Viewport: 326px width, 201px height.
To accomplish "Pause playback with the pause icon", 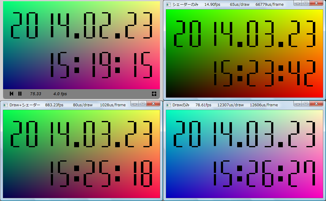I will [x=20, y=94].
